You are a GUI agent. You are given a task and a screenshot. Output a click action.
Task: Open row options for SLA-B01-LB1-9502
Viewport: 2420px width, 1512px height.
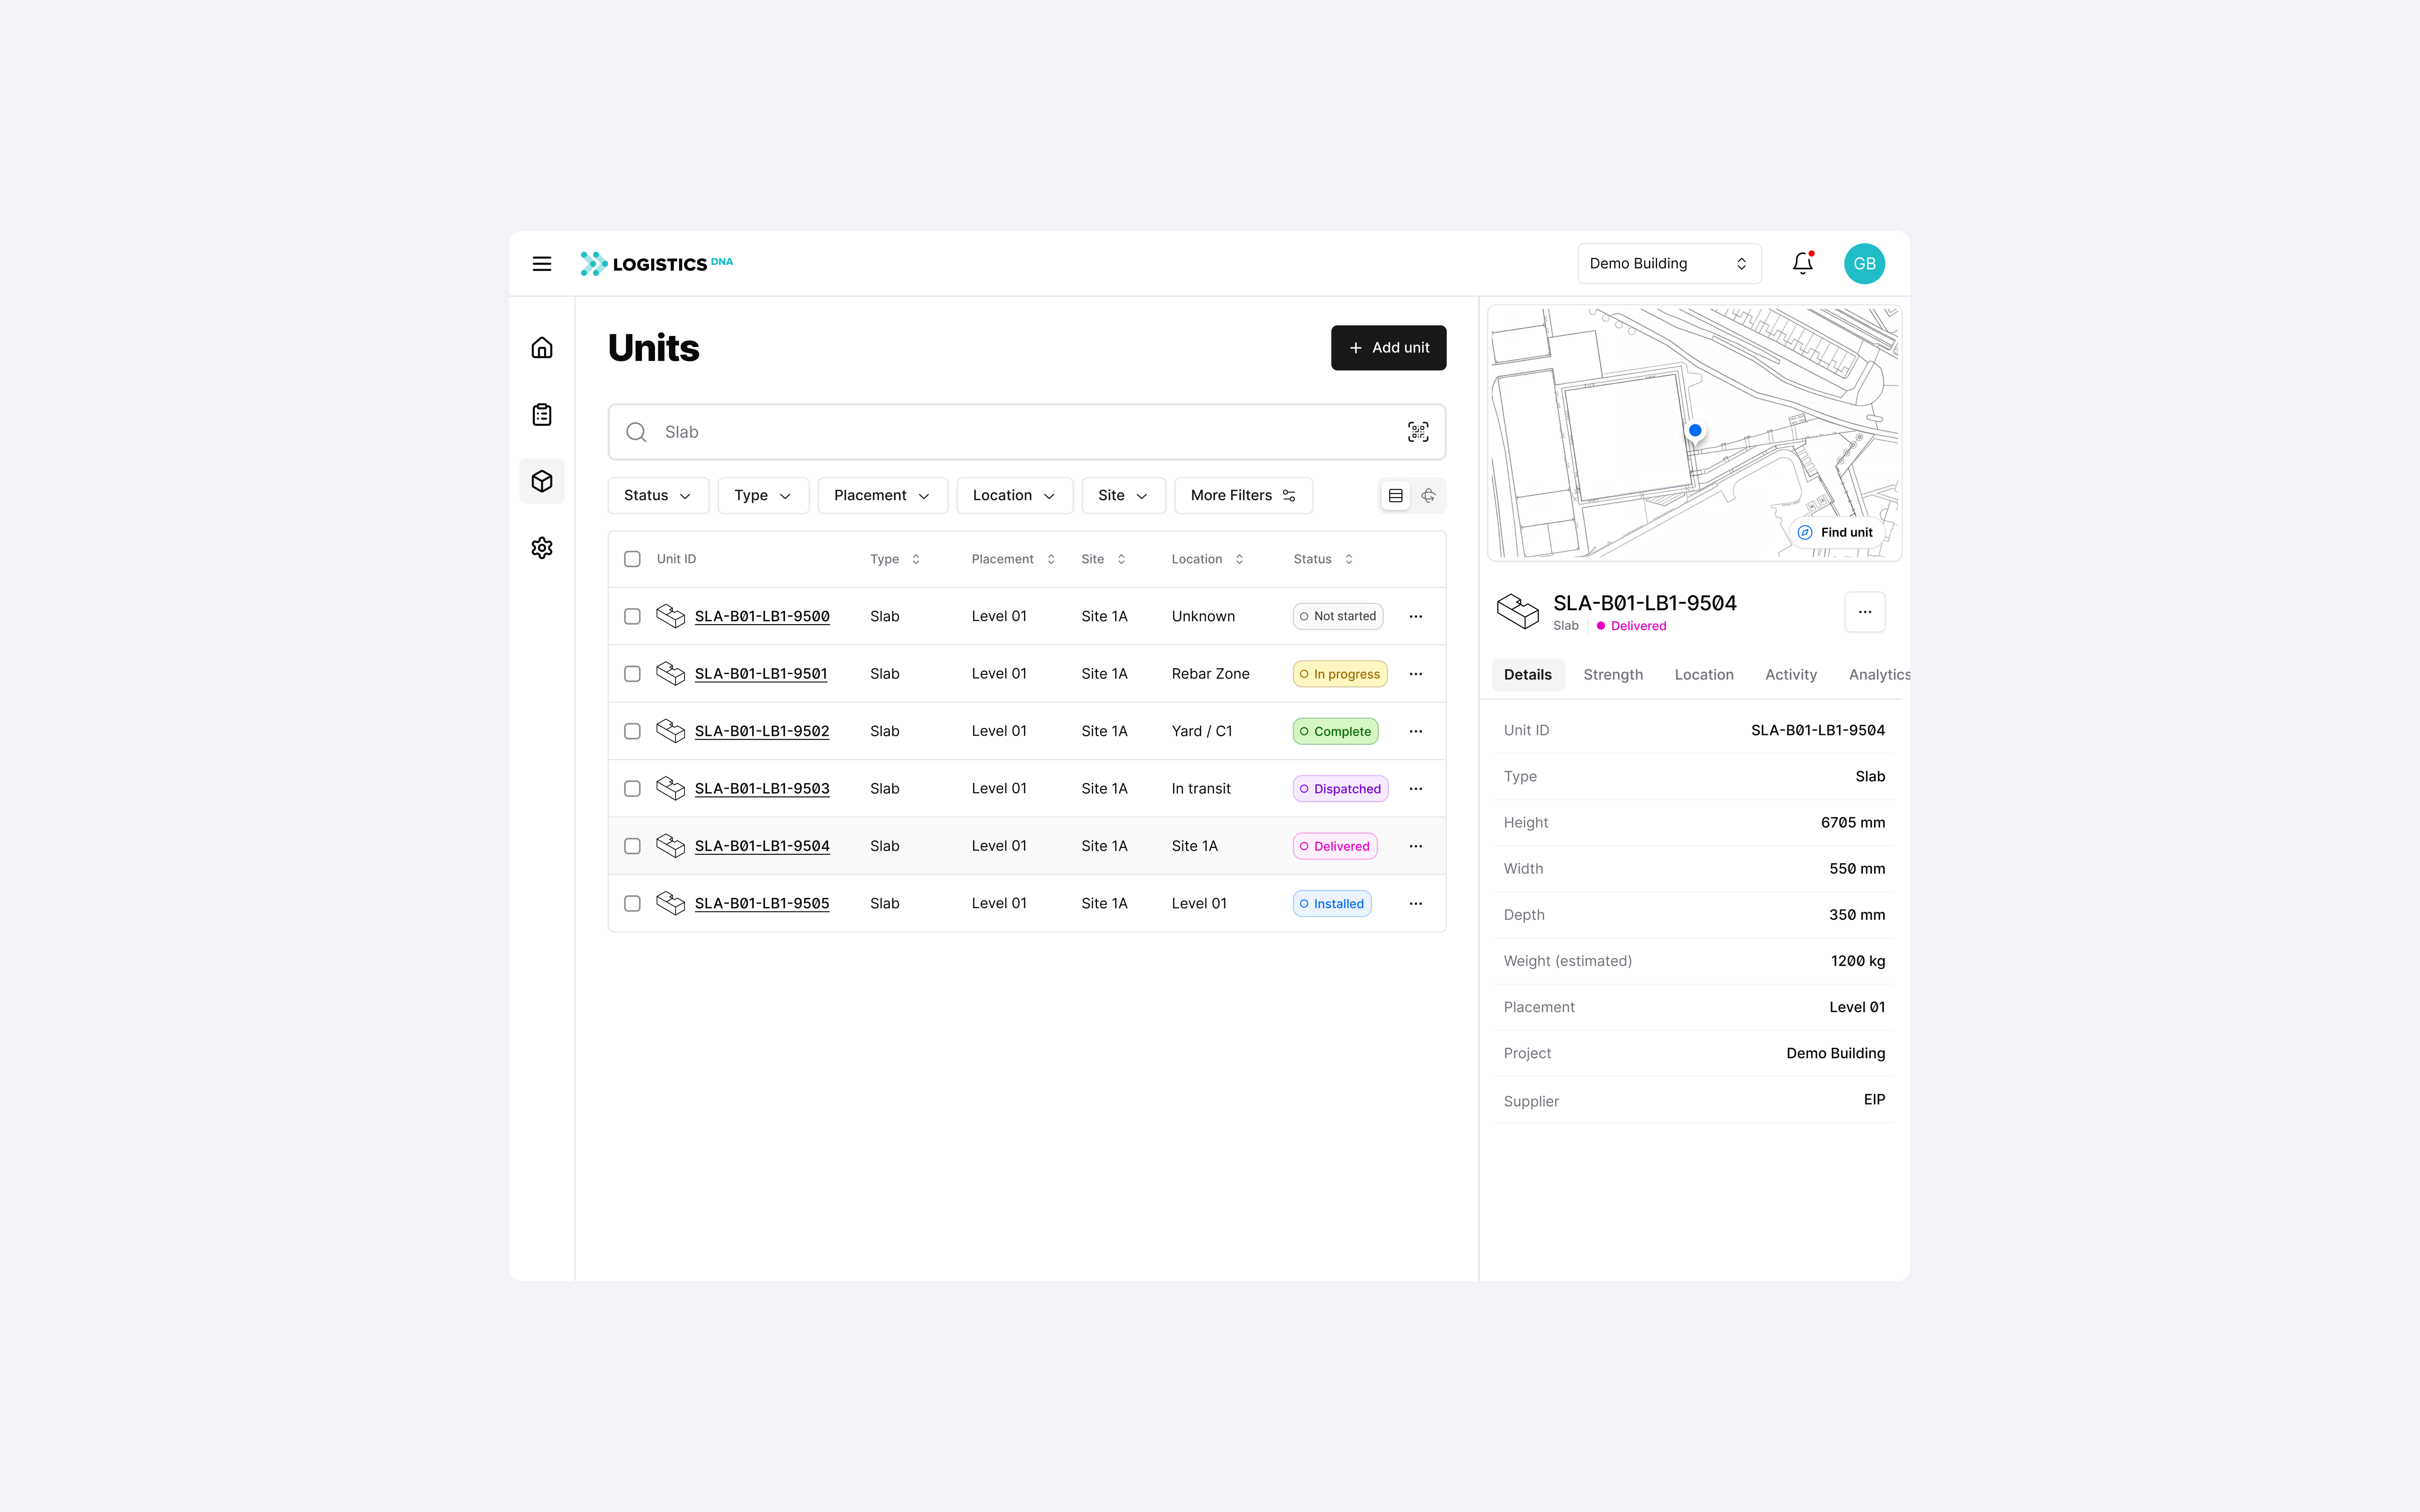coord(1415,731)
